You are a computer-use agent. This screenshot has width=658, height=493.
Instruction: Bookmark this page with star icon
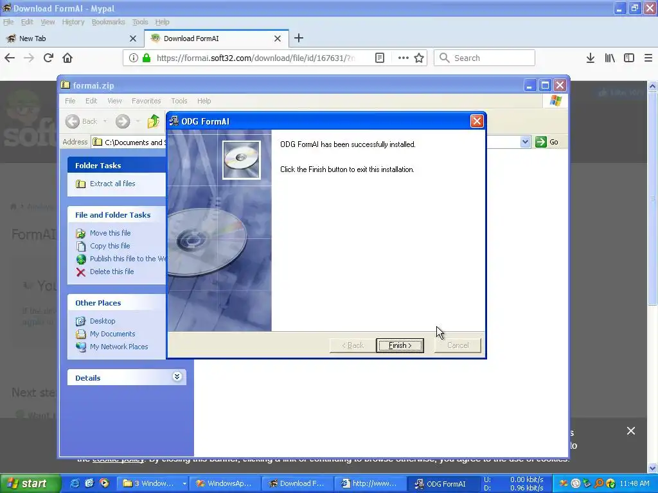point(419,58)
